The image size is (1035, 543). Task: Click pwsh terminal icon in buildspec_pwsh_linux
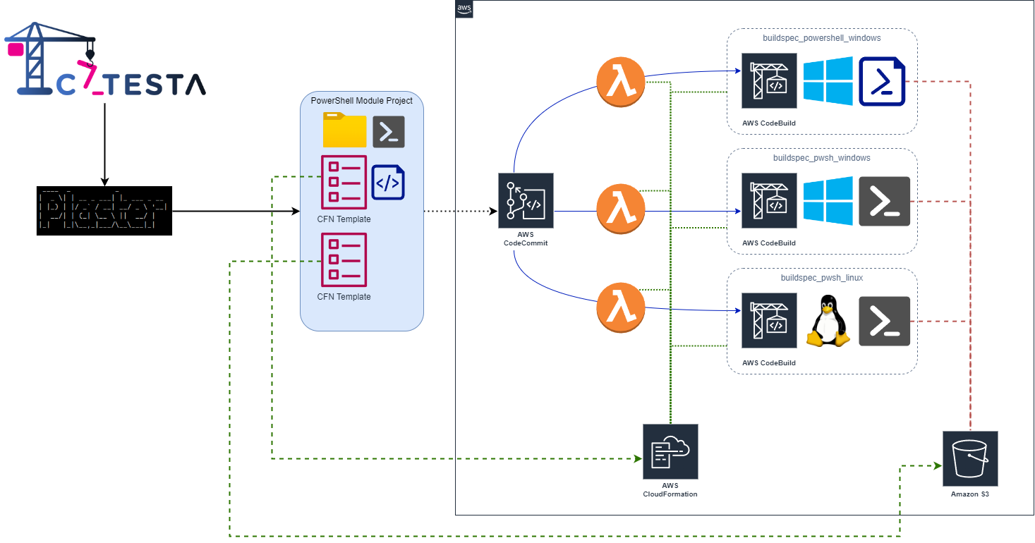[884, 321]
